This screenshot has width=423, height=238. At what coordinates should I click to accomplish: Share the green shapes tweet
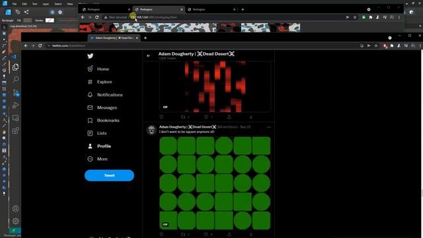click(x=229, y=234)
